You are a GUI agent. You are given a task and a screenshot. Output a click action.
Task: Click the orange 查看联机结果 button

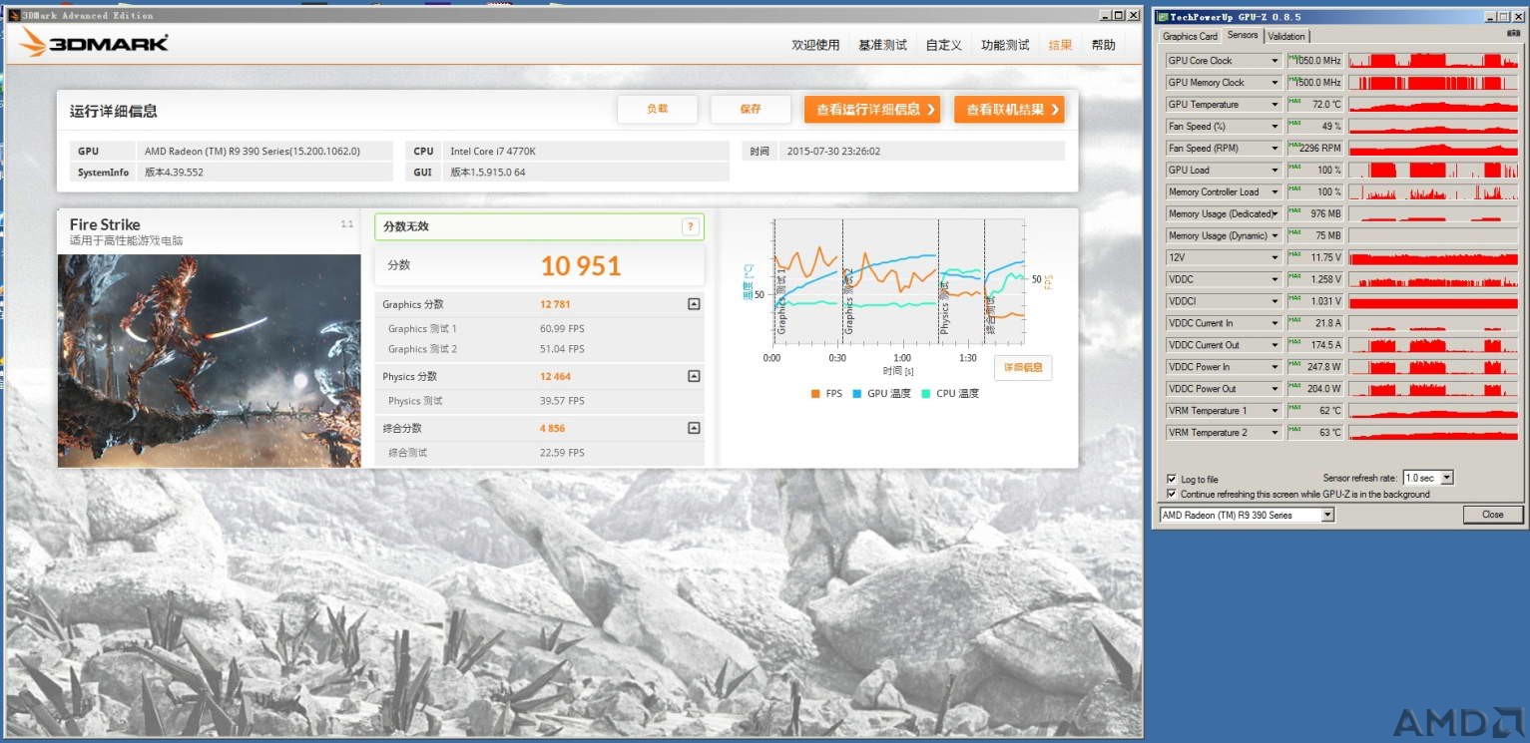[x=1009, y=110]
